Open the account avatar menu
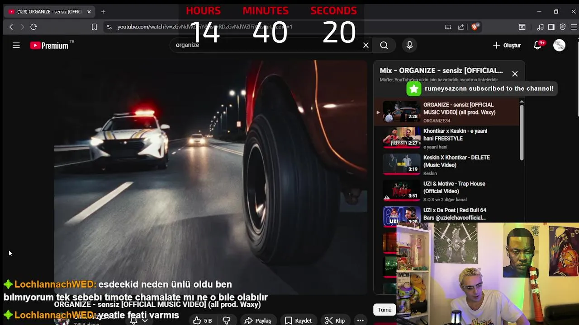This screenshot has height=325, width=579. coord(559,45)
